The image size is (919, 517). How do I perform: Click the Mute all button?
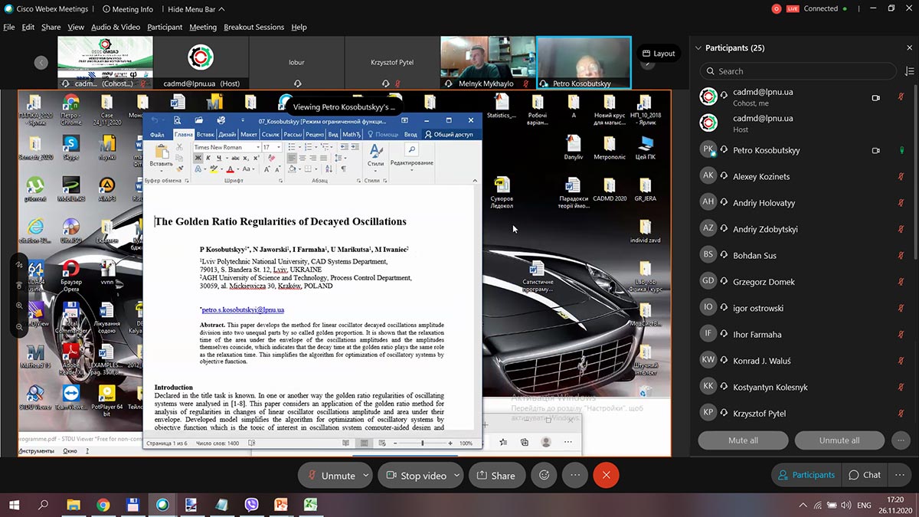743,440
